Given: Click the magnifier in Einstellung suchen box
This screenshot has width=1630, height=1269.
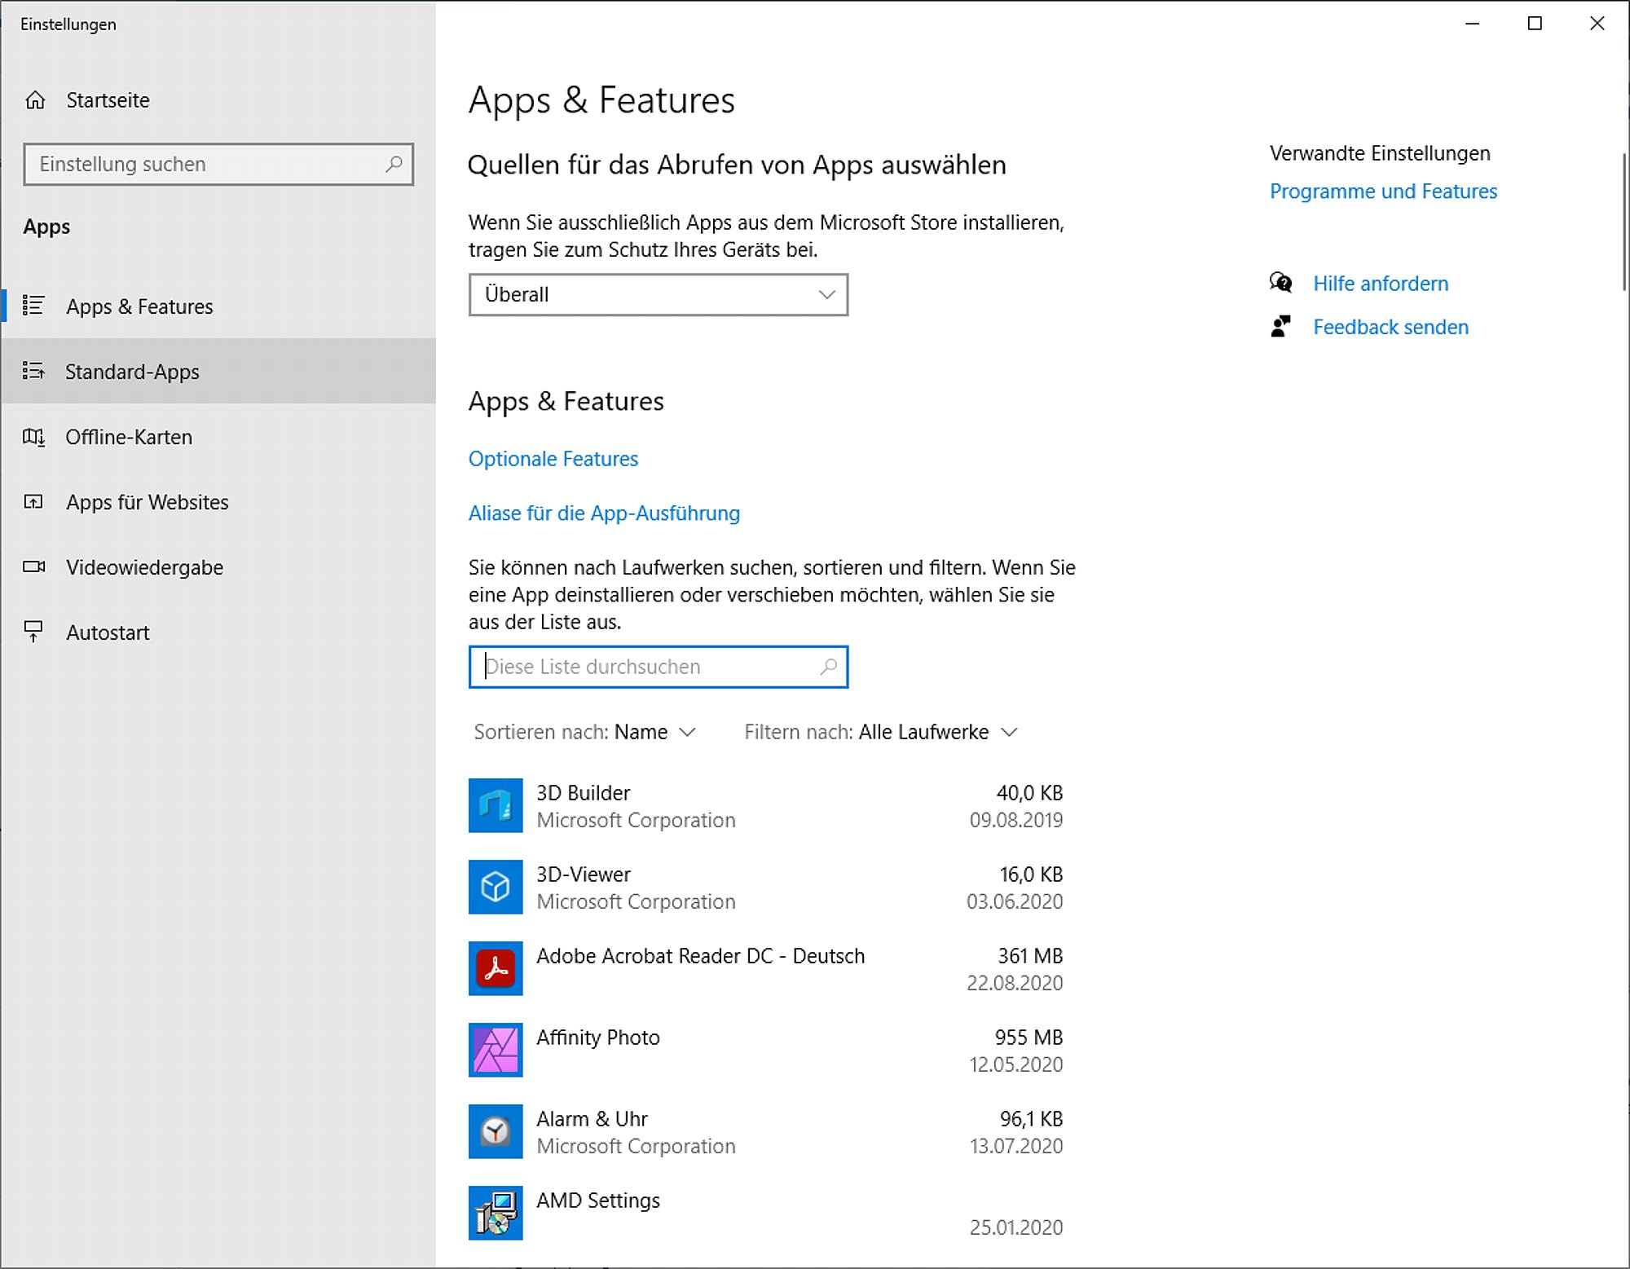Looking at the screenshot, I should tap(394, 164).
